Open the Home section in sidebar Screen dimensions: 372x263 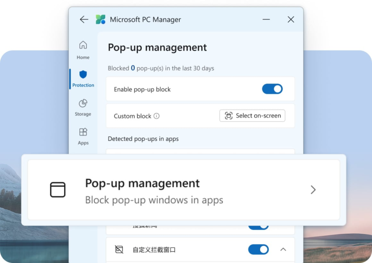[83, 50]
